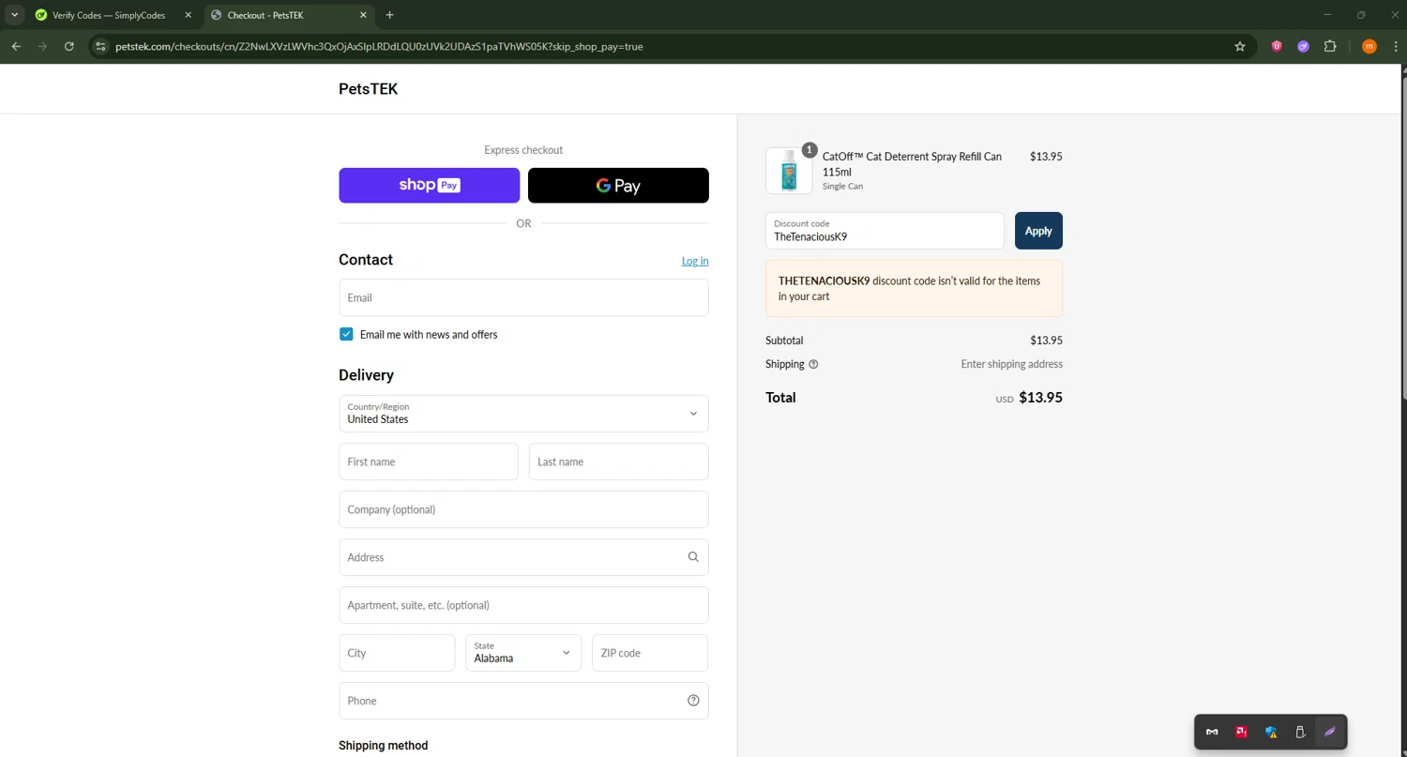Apply the discount code
Viewport: 1407px width, 757px height.
tap(1038, 231)
